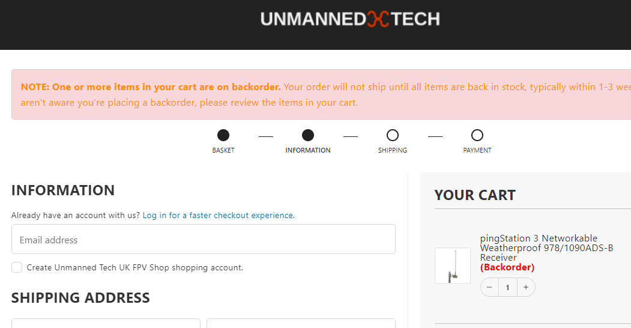
Task: Click the red Backorder label
Action: point(507,267)
